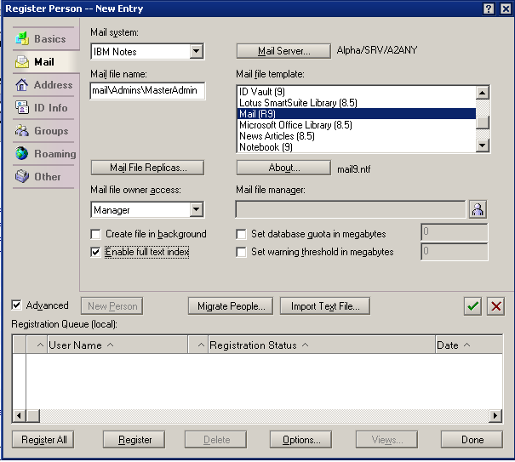The height and width of the screenshot is (462, 515).
Task: Click Import Text File... button
Action: [325, 306]
